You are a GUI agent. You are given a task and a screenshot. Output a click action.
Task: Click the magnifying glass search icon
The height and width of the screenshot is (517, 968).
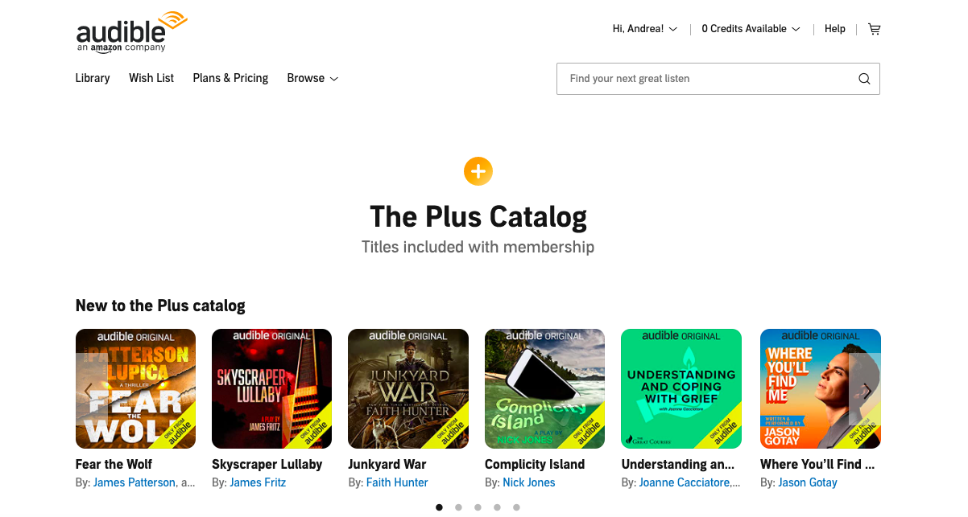pos(864,79)
